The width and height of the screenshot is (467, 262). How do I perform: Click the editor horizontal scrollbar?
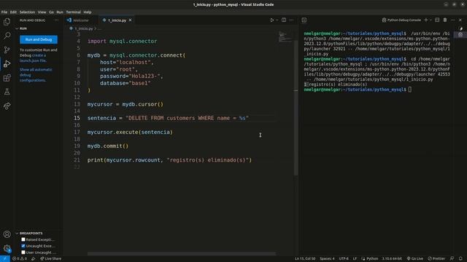point(182,254)
